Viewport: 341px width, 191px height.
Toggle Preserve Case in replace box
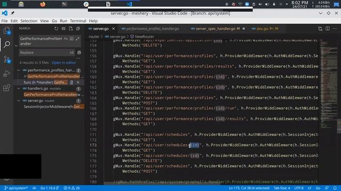(71, 53)
